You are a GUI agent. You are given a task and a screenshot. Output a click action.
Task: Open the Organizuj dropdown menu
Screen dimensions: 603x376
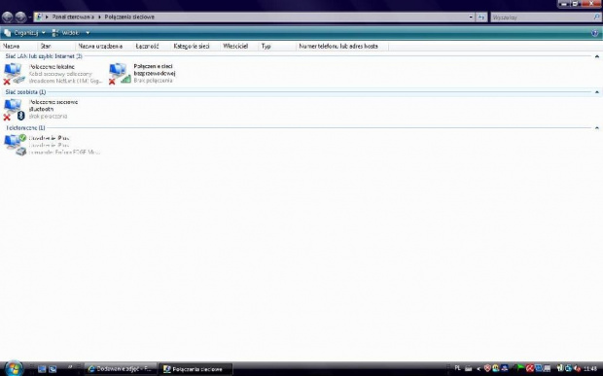pos(24,33)
